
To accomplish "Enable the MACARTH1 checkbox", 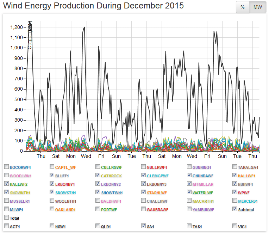I will click(189, 201).
